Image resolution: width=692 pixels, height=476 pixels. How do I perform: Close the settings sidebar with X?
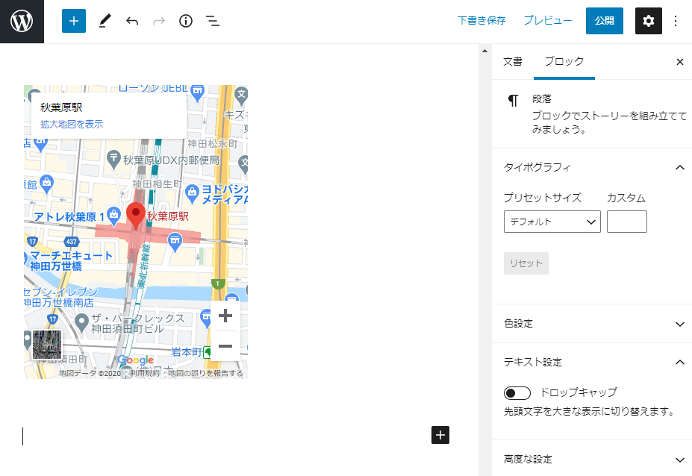679,62
